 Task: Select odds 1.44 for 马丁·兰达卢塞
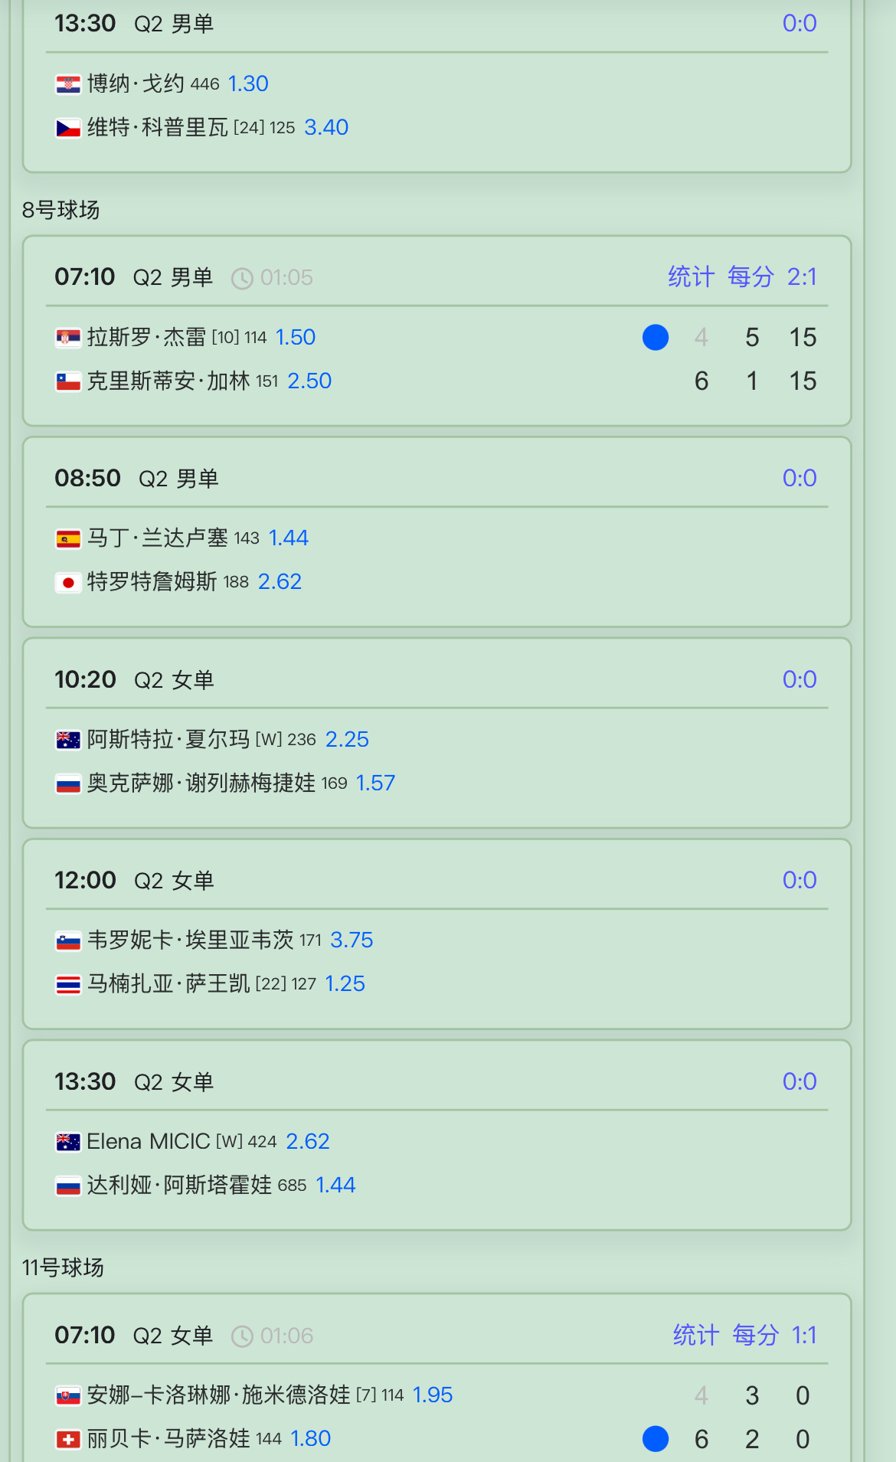289,538
